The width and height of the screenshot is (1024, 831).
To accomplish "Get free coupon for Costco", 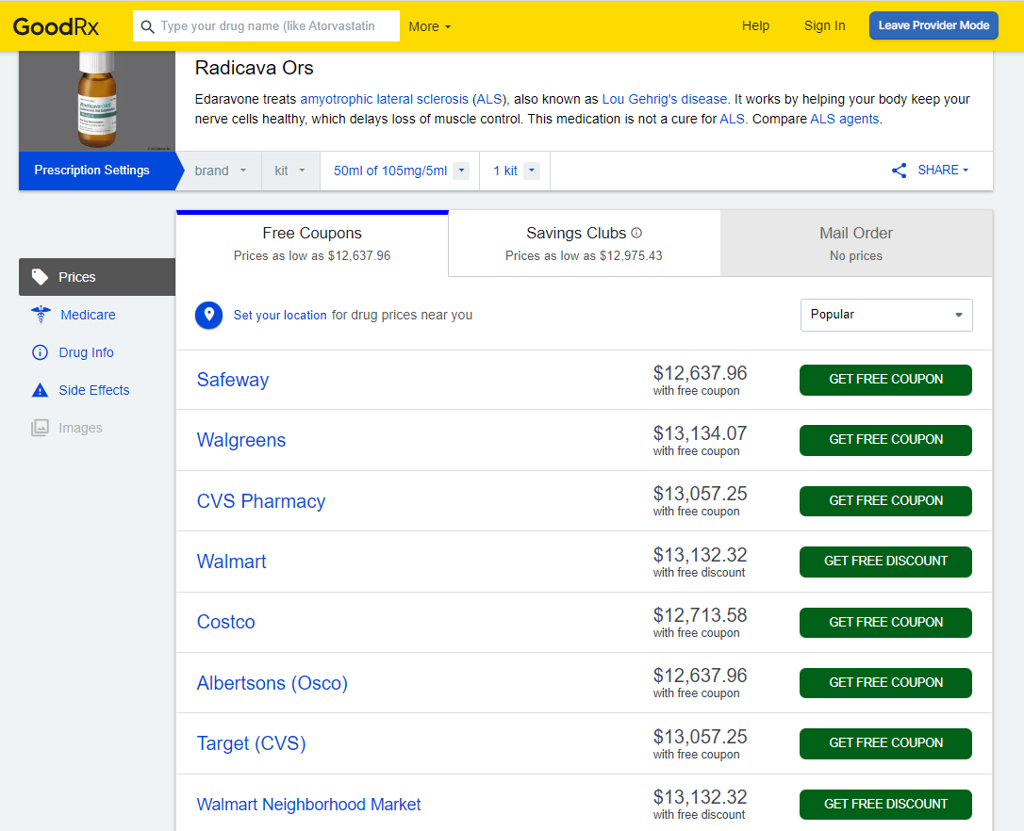I will click(x=885, y=623).
